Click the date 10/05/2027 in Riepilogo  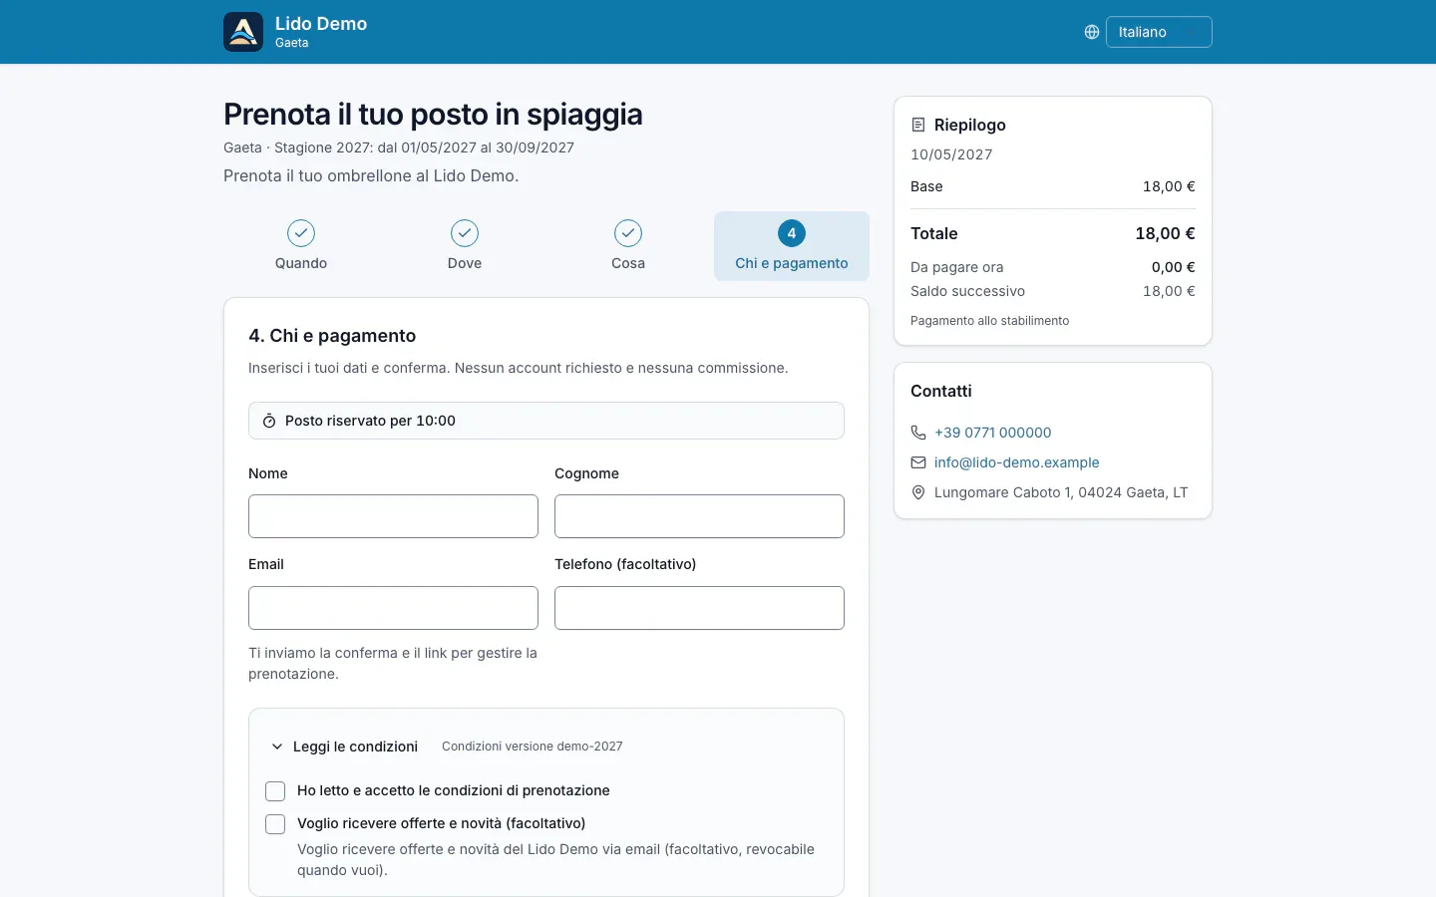(951, 154)
